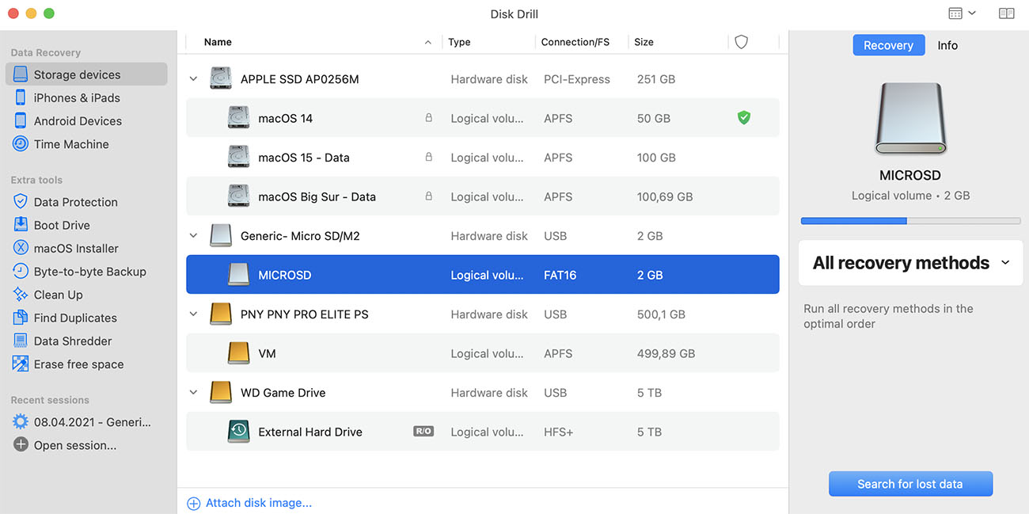Select MICROSD logical volume row
The width and height of the screenshot is (1029, 514).
point(483,275)
